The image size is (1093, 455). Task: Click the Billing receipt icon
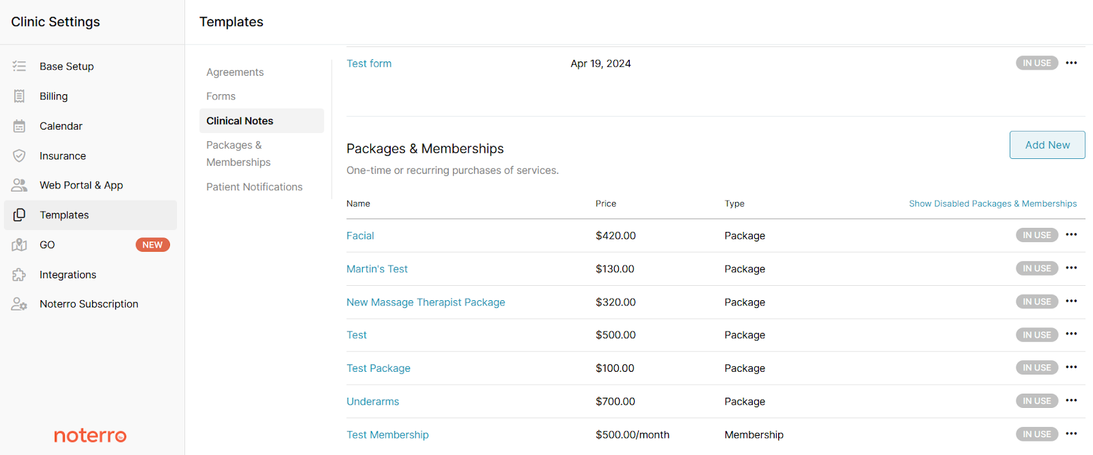click(x=19, y=96)
